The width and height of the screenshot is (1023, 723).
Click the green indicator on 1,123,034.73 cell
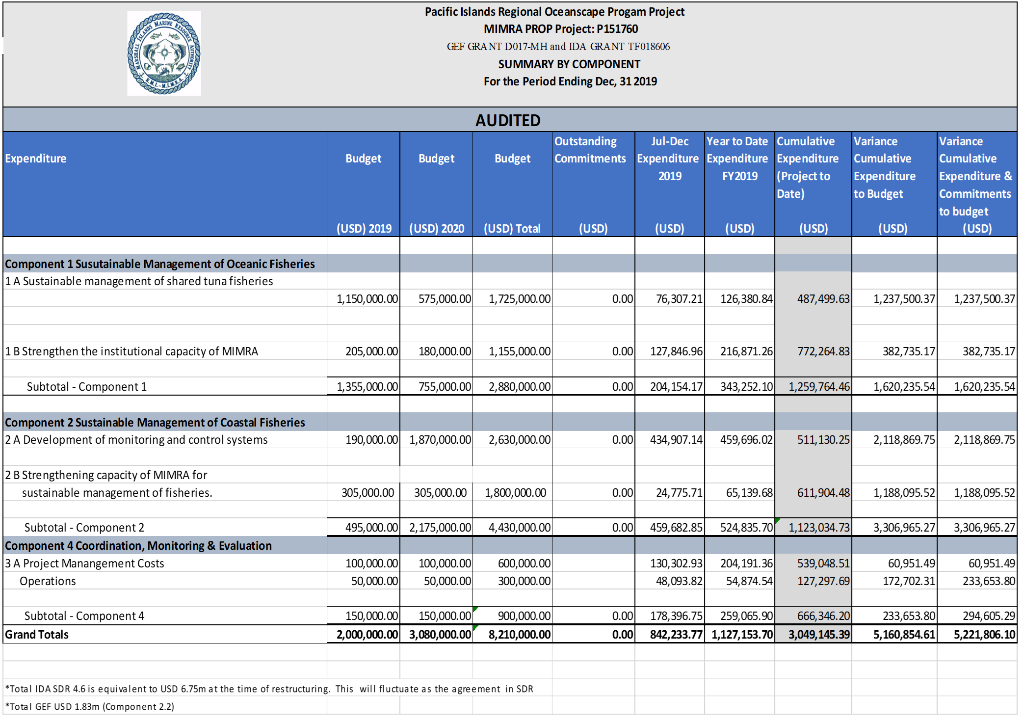pyautogui.click(x=778, y=521)
